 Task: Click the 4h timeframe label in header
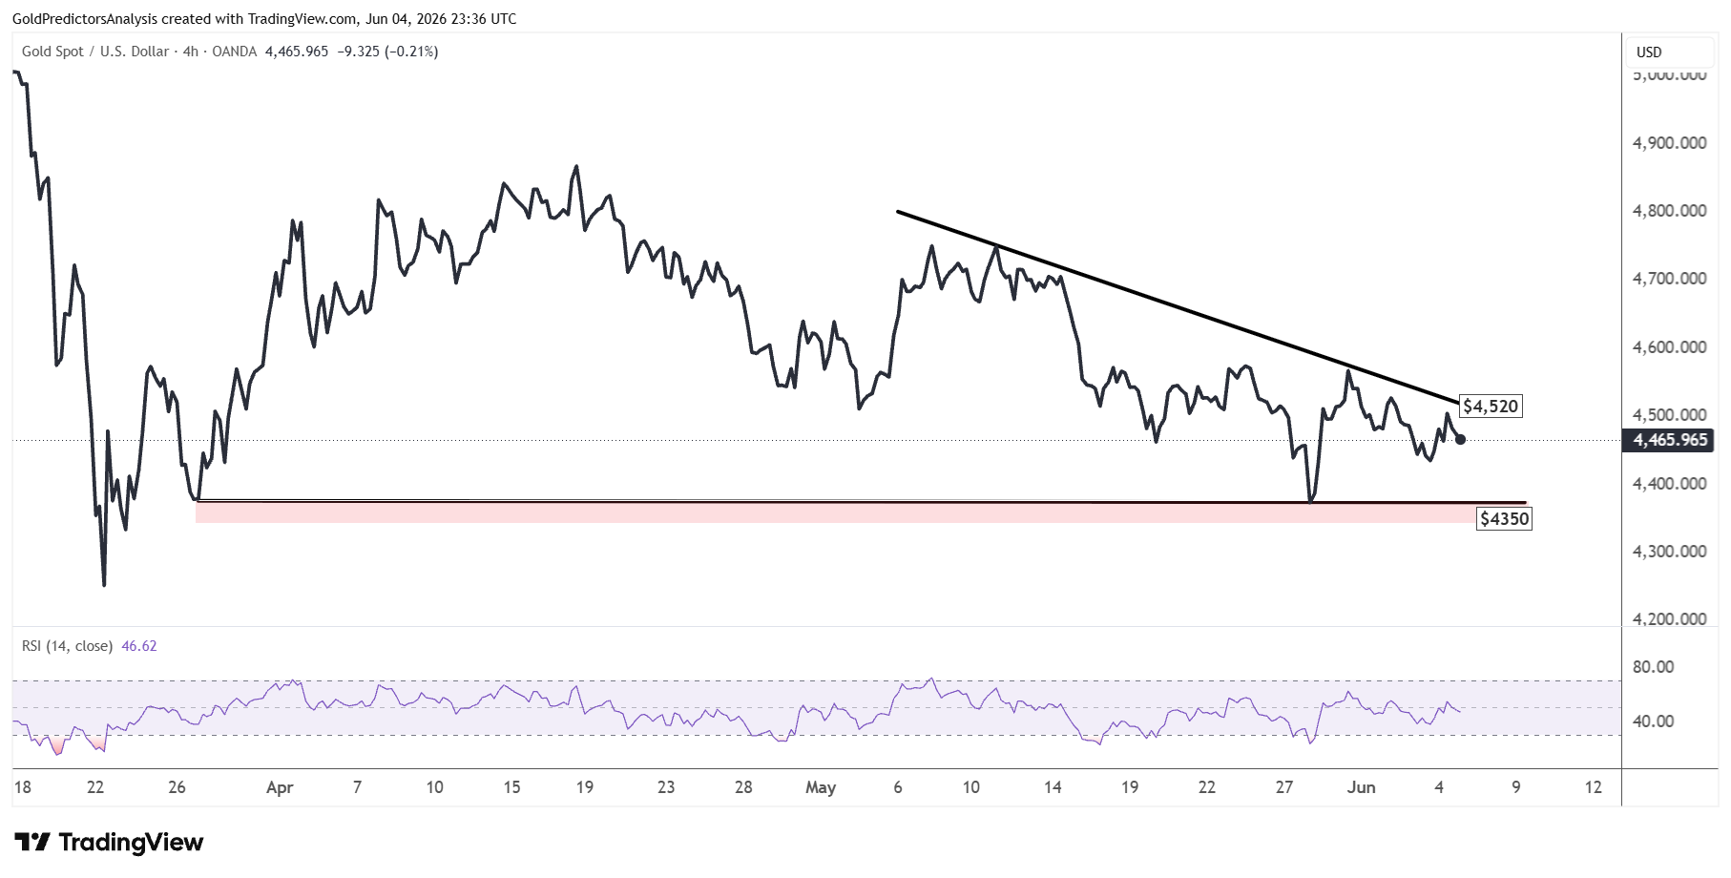(x=191, y=52)
